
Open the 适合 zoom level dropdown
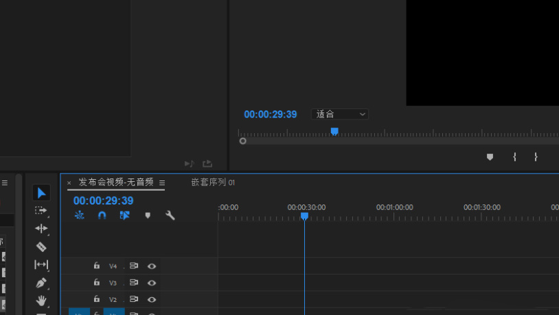point(341,115)
